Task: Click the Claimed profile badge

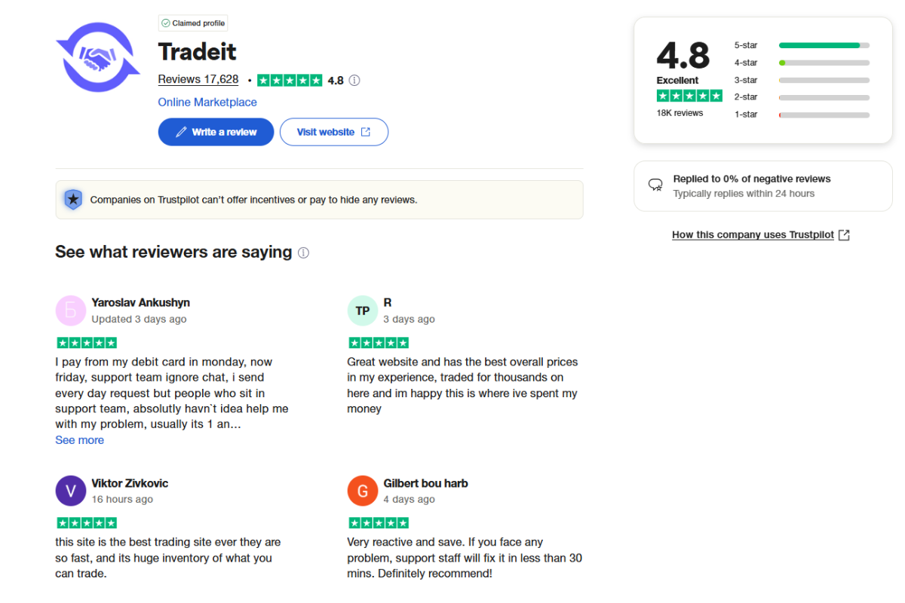Action: [193, 23]
